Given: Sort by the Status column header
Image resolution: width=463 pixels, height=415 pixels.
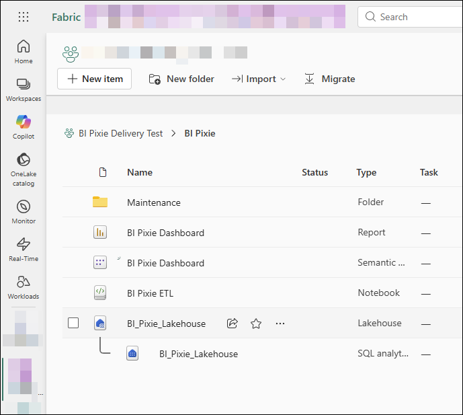Looking at the screenshot, I should tap(314, 172).
